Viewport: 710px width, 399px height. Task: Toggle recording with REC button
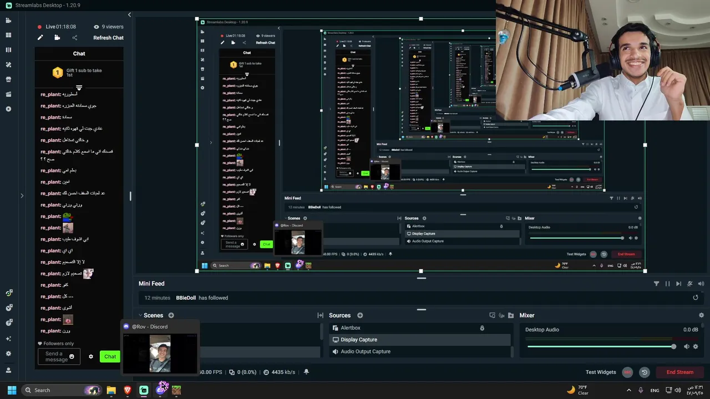point(627,372)
